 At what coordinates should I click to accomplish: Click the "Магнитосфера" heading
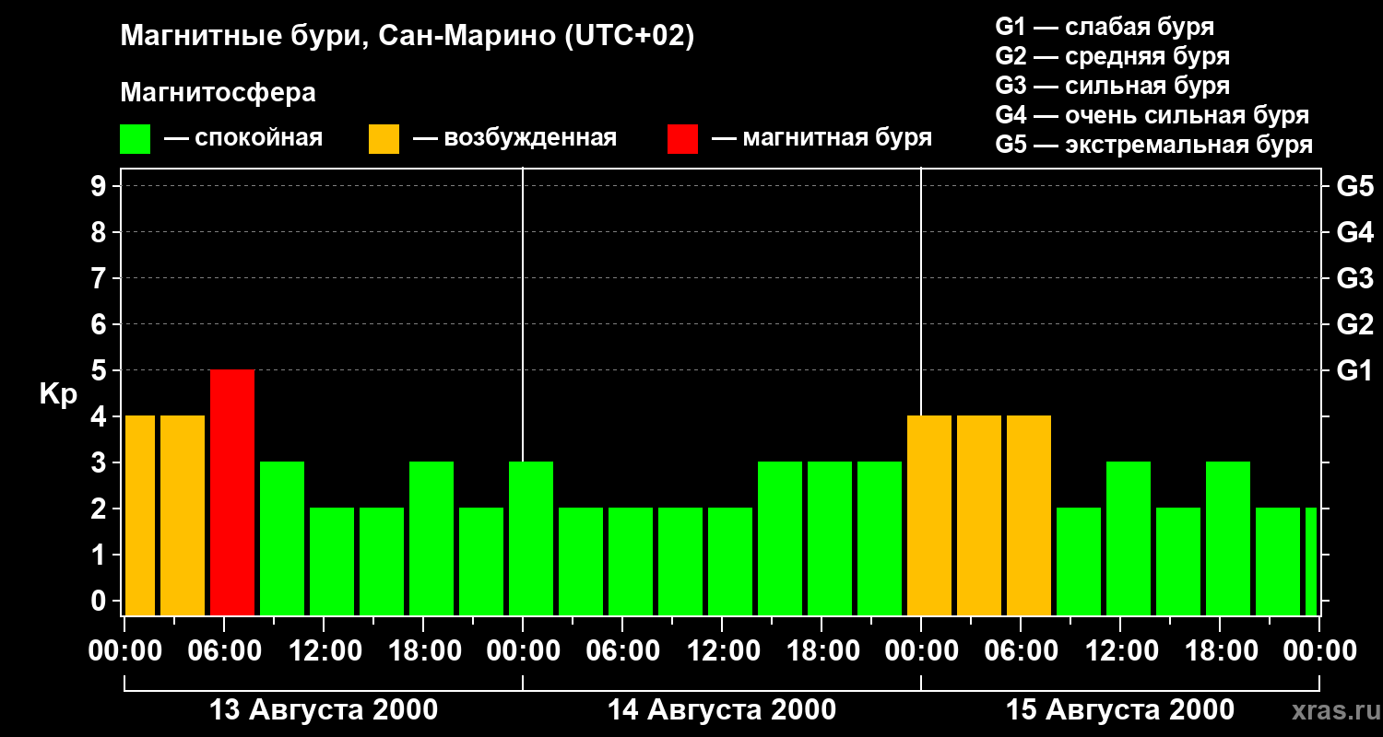(219, 93)
